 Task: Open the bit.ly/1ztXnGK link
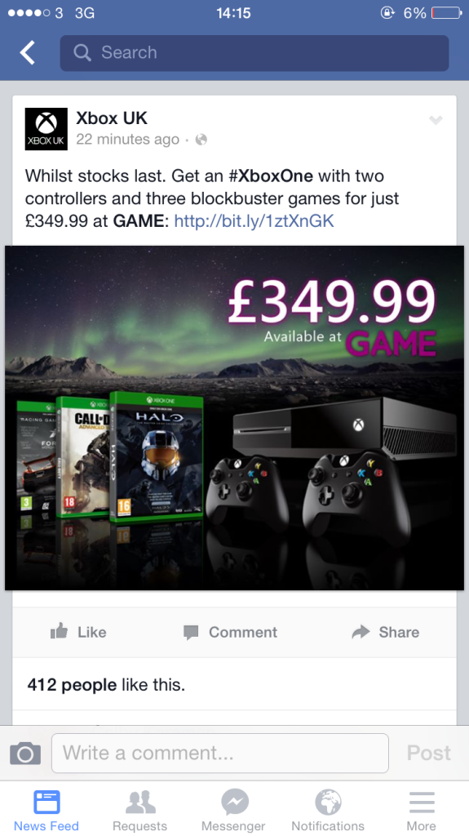254,220
